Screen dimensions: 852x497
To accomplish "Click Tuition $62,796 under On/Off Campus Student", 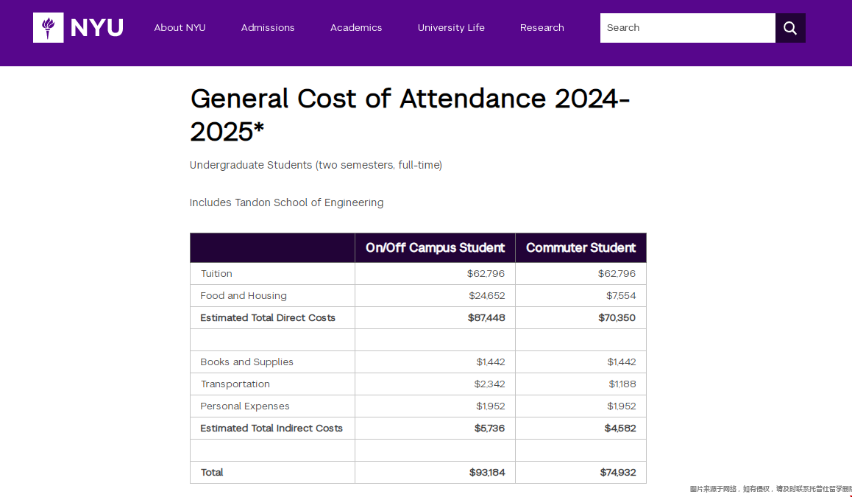I will tap(486, 273).
